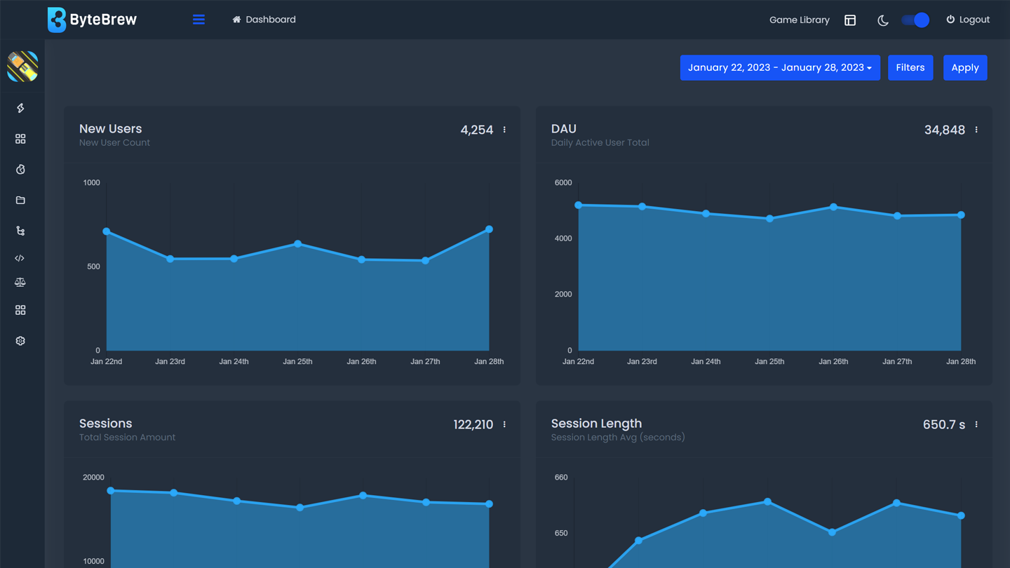Screen dimensions: 1010x568
Task: Click the New Users Jan 22nd data point
Action: click(x=107, y=231)
